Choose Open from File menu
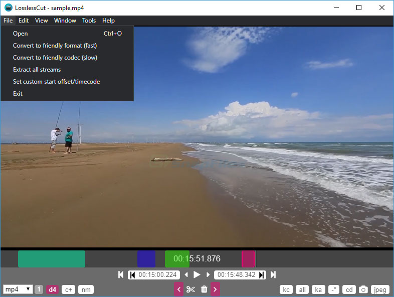Viewport: 394px width, 297px height. (67, 34)
